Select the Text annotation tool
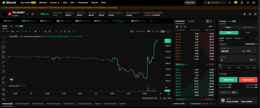The height and width of the screenshot is (108, 260). (4, 67)
